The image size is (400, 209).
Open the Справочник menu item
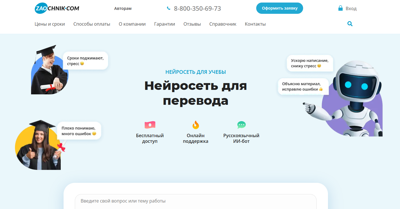pyautogui.click(x=223, y=24)
